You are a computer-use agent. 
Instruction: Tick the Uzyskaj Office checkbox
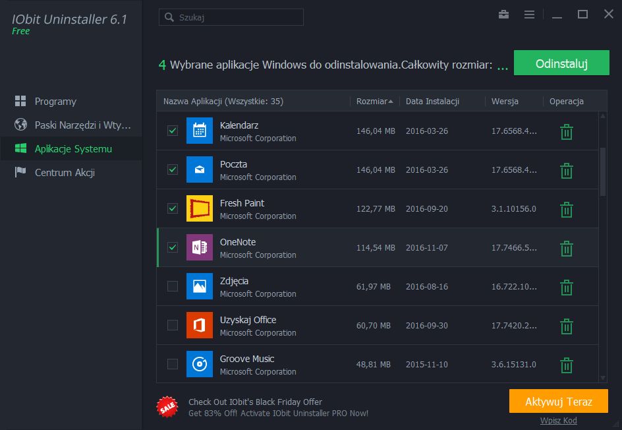[x=173, y=325]
